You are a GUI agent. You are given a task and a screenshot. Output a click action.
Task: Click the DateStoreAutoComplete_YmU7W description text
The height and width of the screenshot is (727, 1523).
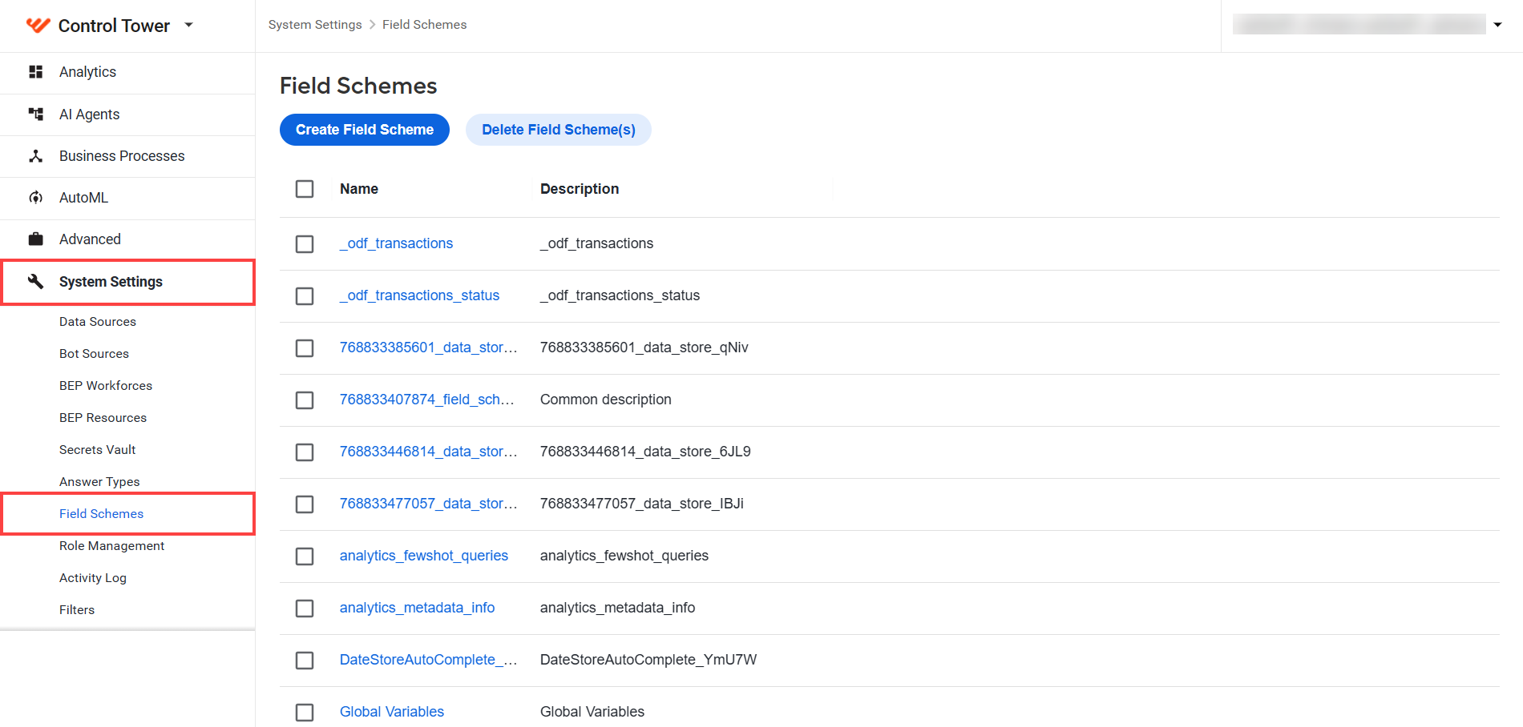pyautogui.click(x=648, y=660)
